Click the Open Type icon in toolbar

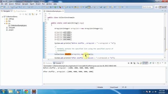pyautogui.click(x=75, y=7)
